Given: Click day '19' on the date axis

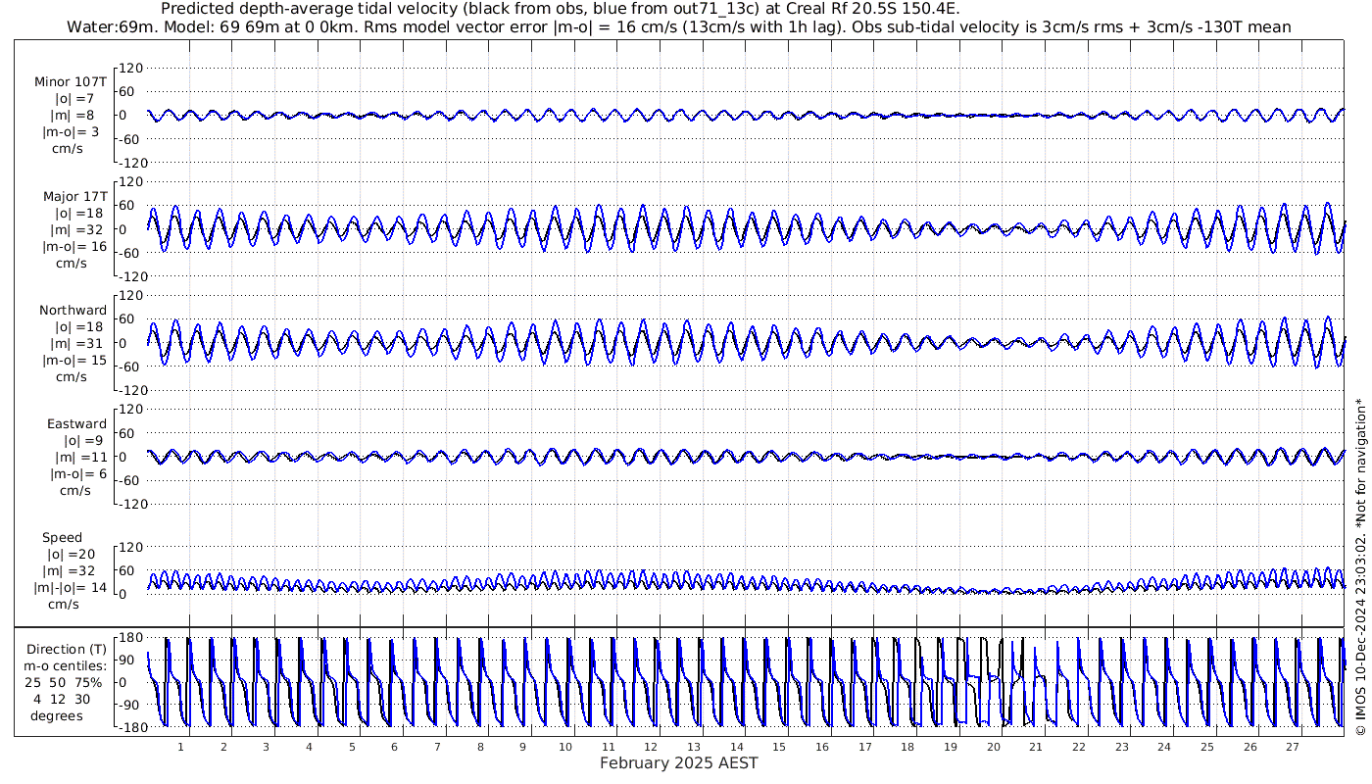Looking at the screenshot, I should point(951,747).
